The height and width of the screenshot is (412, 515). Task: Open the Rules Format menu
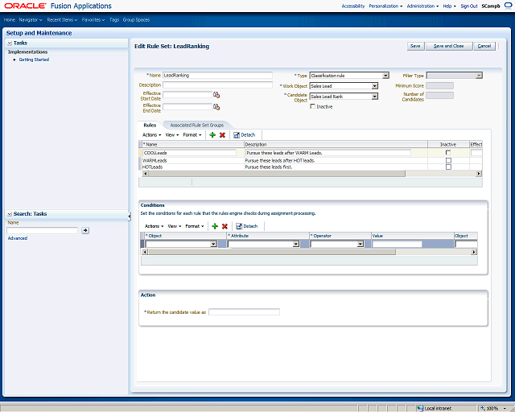pos(192,135)
